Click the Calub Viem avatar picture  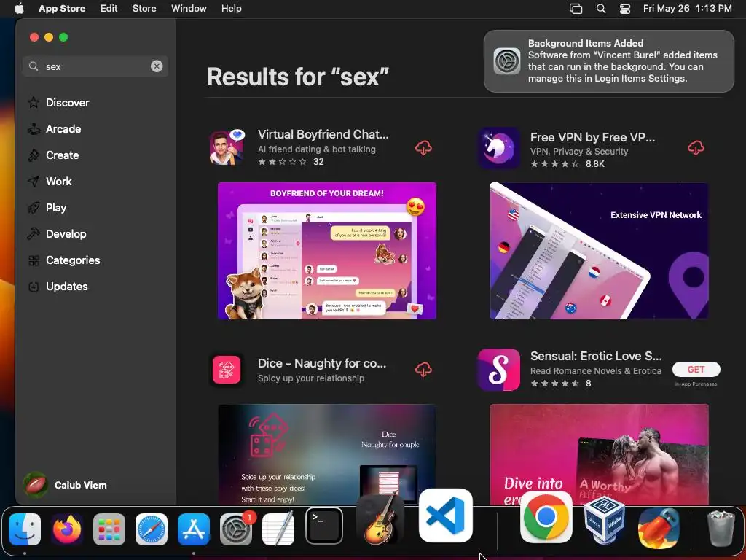pos(36,485)
